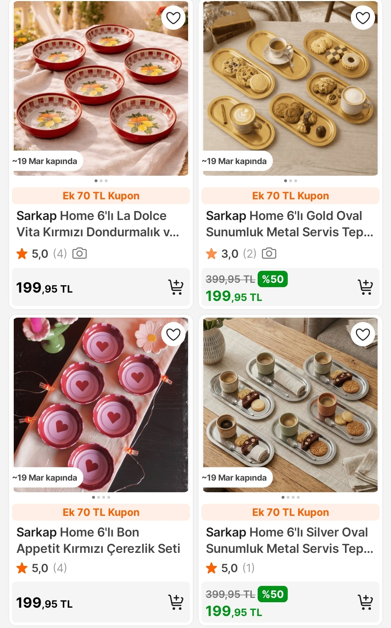Favorite the Bon Appetit Çerezlik Seti
The width and height of the screenshot is (391, 628).
point(173,334)
